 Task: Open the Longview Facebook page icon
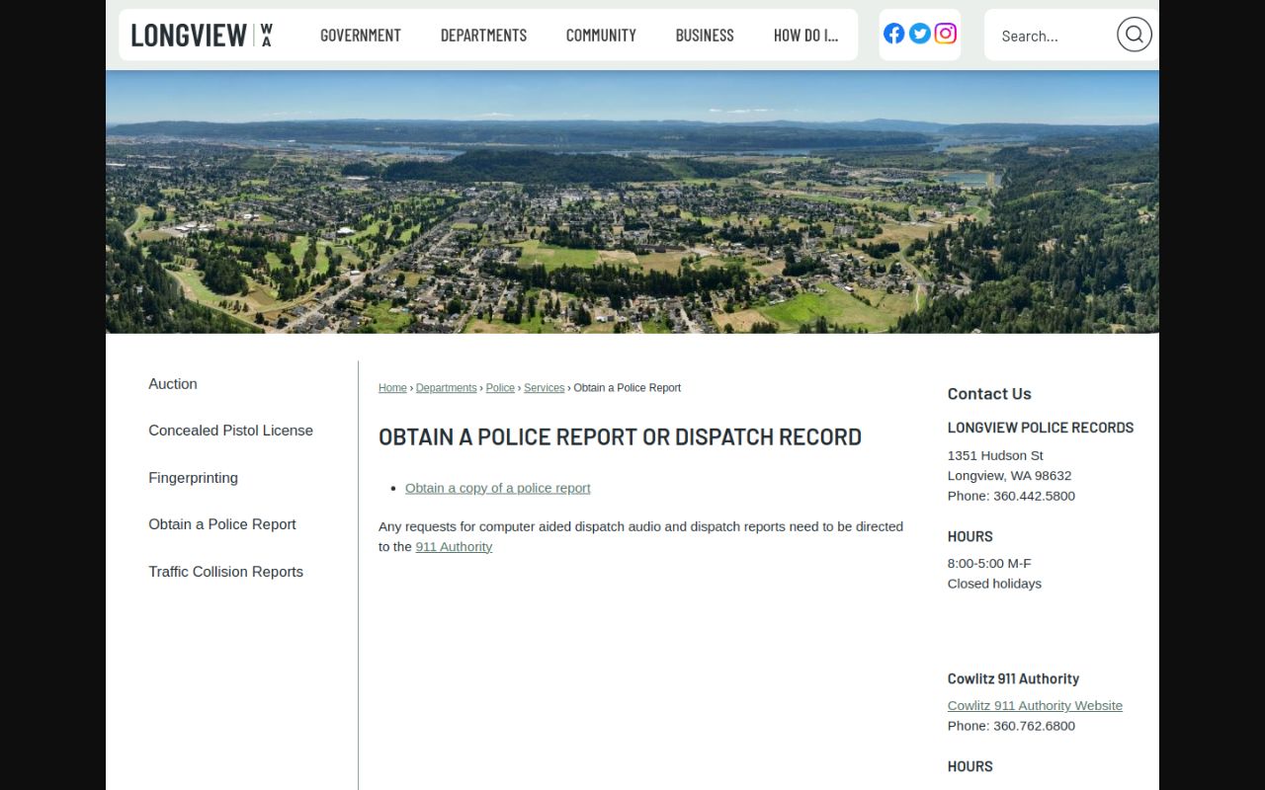point(893,34)
